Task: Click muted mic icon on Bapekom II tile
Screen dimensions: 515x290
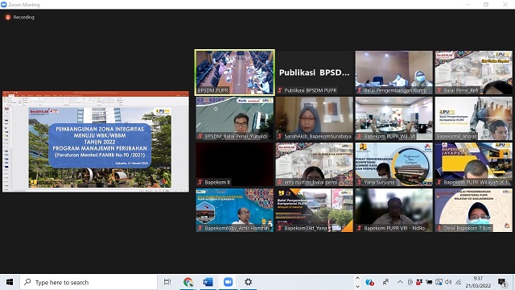Action: pyautogui.click(x=200, y=182)
